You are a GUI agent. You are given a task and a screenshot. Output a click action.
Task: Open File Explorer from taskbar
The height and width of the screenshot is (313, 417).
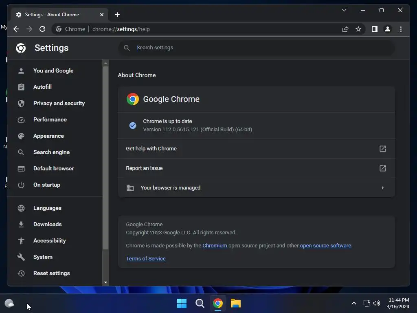[x=236, y=303]
